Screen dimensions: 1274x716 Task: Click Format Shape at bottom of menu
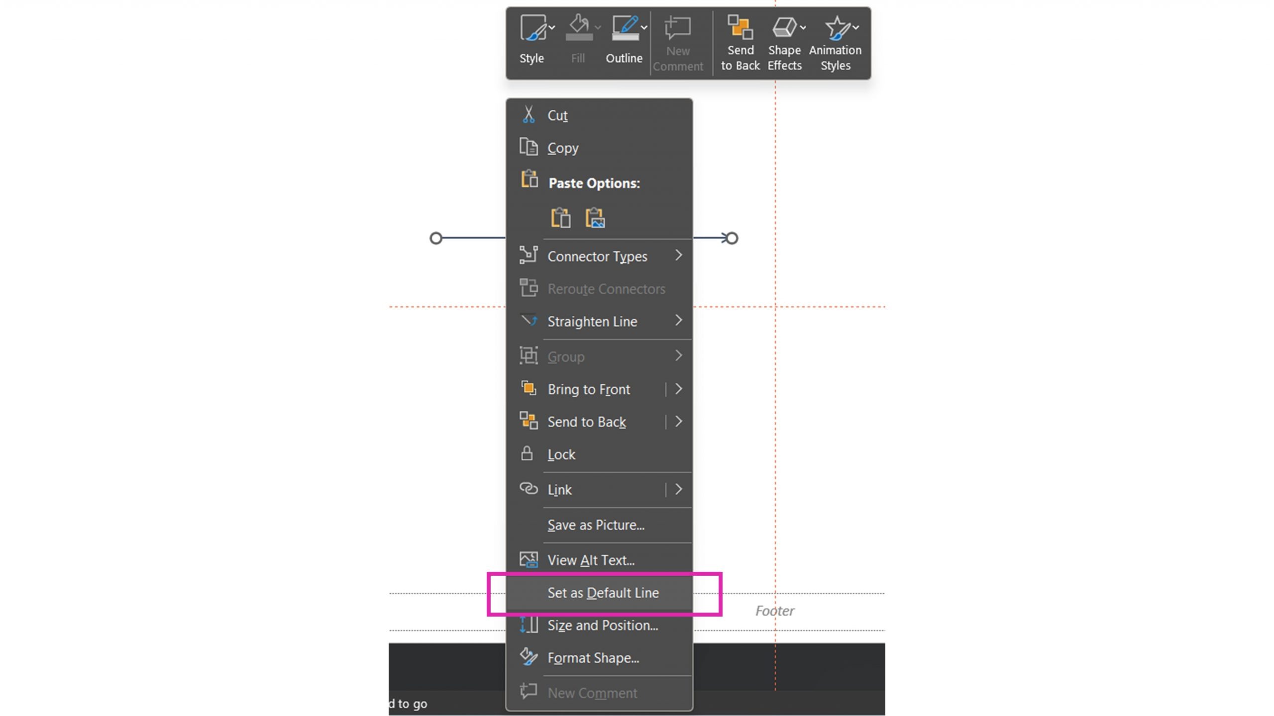point(593,657)
